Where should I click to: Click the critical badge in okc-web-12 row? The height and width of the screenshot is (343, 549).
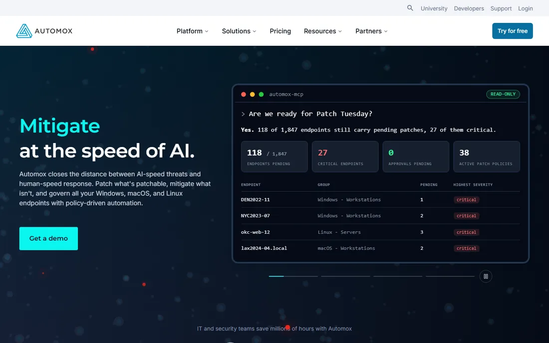coord(466,232)
